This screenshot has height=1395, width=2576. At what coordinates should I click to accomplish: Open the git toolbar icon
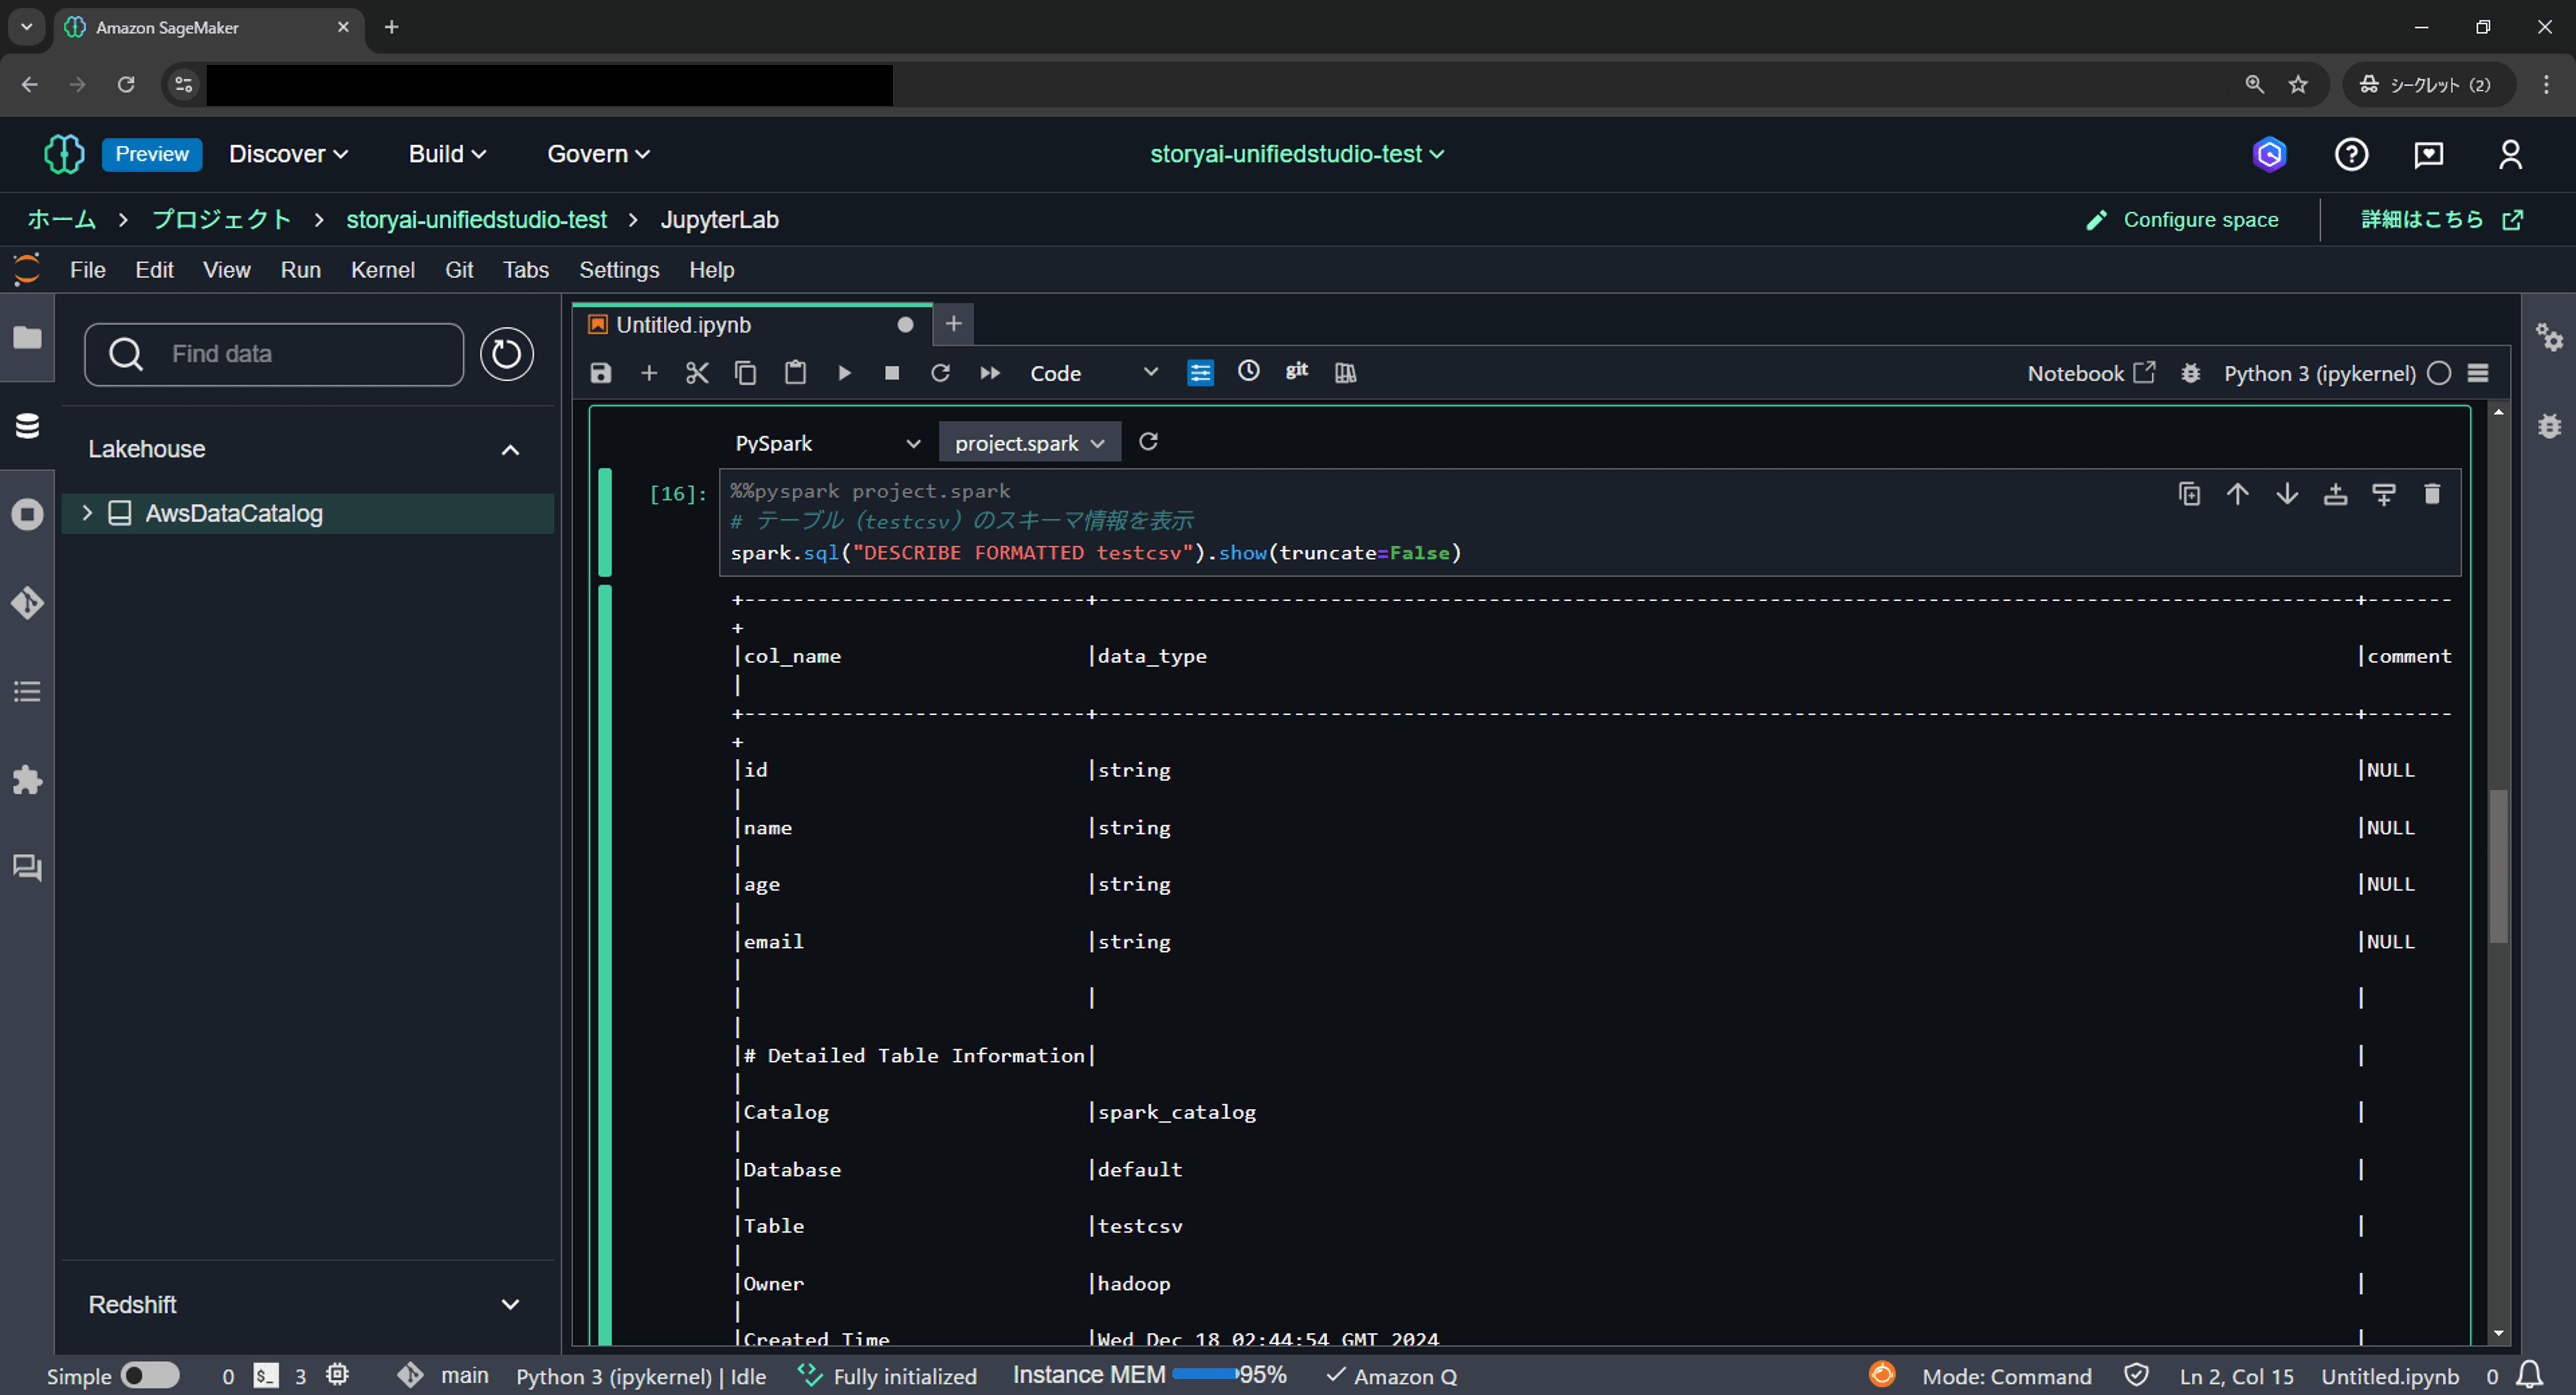[x=1297, y=371]
